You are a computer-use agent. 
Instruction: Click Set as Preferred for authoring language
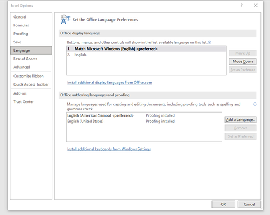click(241, 136)
